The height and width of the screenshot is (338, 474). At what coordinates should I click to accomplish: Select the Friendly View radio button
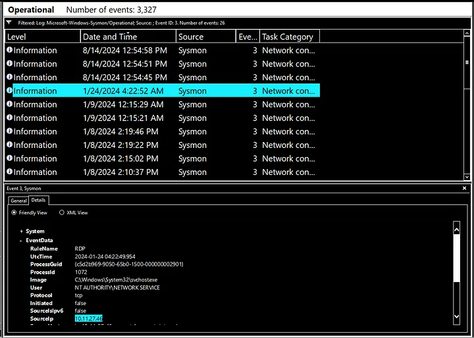point(14,213)
